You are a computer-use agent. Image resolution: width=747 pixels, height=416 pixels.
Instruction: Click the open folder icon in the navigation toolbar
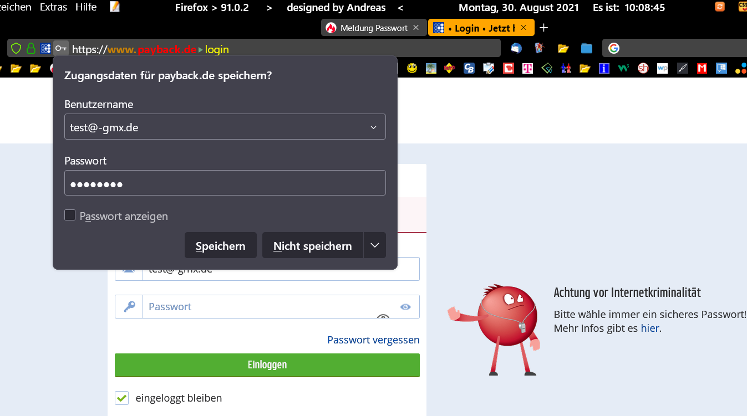pyautogui.click(x=563, y=49)
